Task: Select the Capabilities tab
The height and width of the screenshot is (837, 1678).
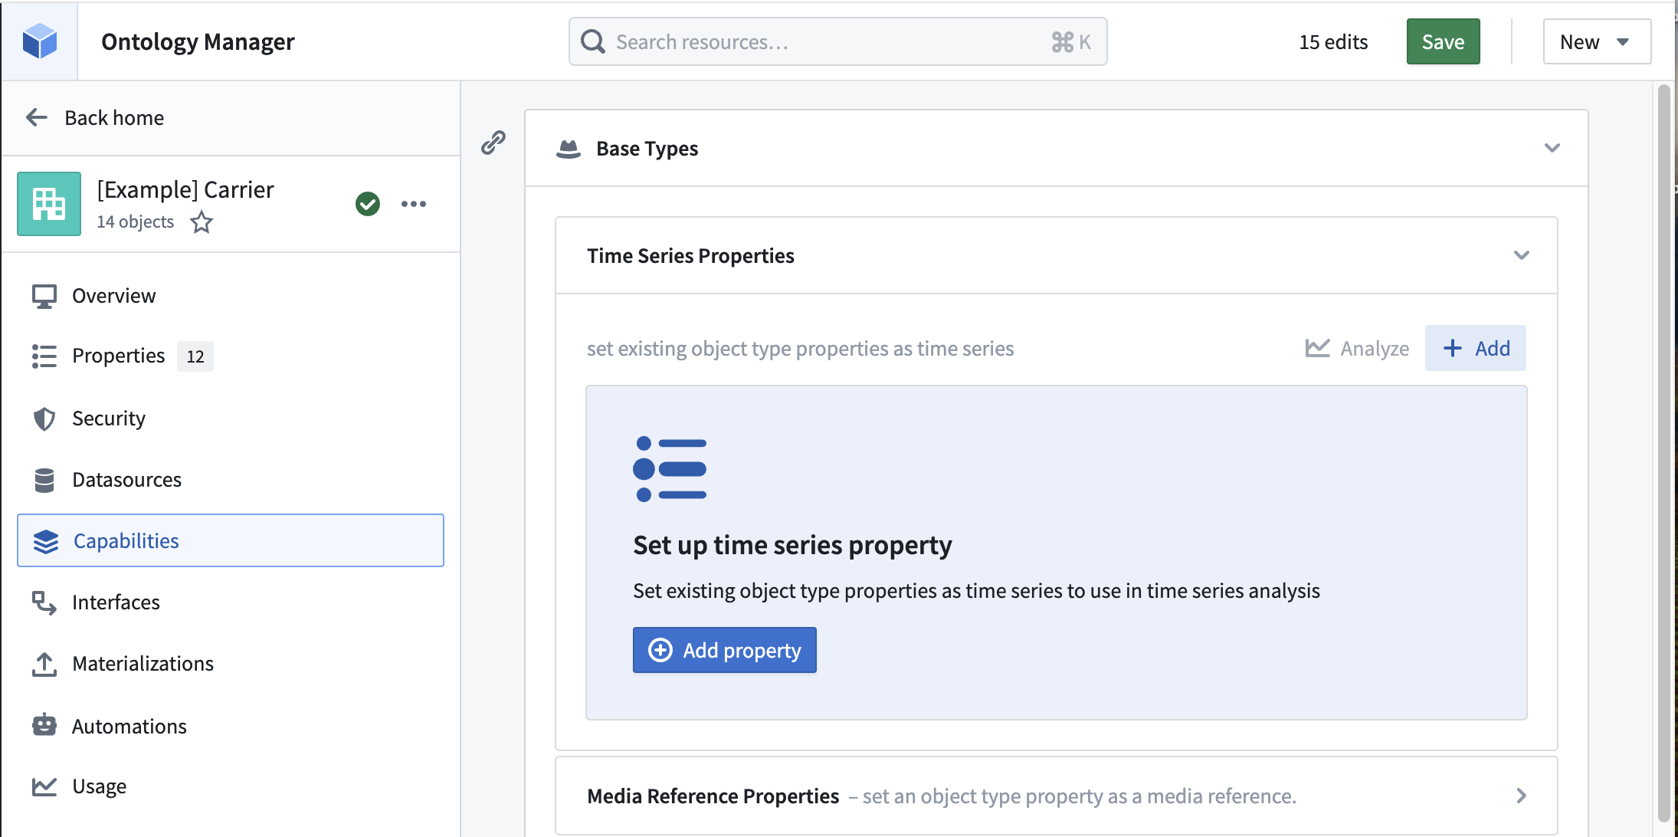Action: point(231,540)
